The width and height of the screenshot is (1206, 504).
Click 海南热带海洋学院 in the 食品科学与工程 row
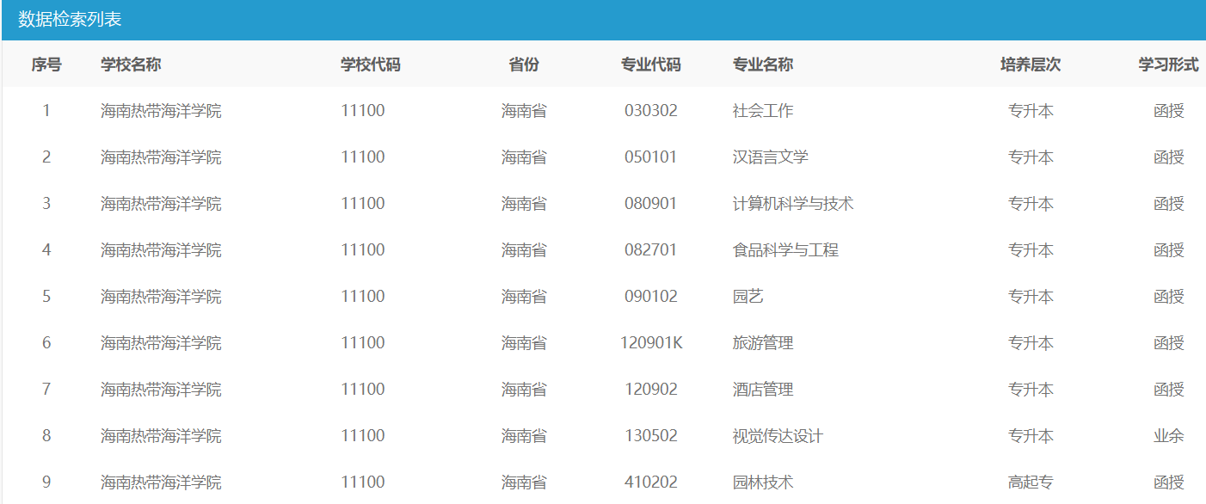pyautogui.click(x=161, y=250)
